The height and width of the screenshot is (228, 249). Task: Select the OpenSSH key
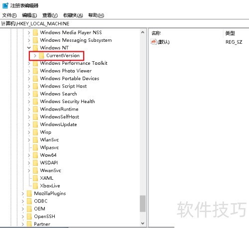point(44,217)
